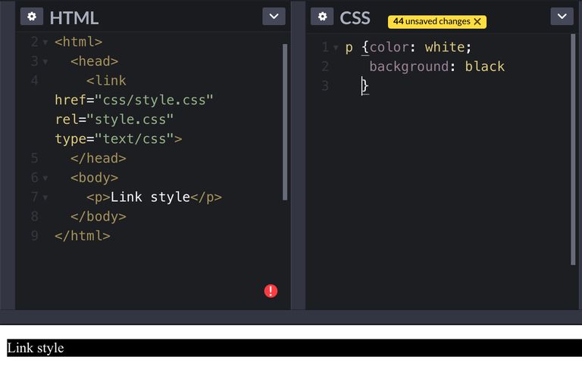Collapse the head tag fold arrow on line 3
Image resolution: width=582 pixels, height=369 pixels.
45,62
